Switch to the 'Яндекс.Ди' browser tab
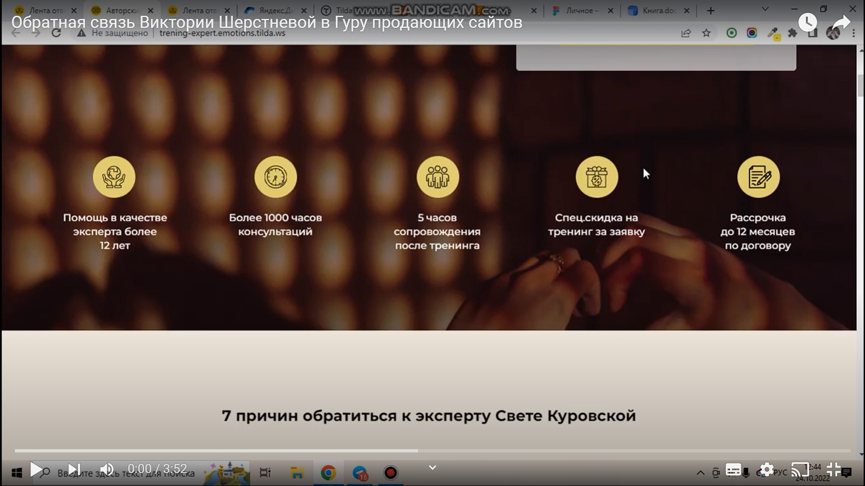 (275, 10)
